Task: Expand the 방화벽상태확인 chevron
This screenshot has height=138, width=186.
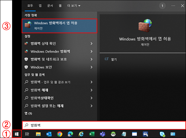Action: [x=91, y=98]
